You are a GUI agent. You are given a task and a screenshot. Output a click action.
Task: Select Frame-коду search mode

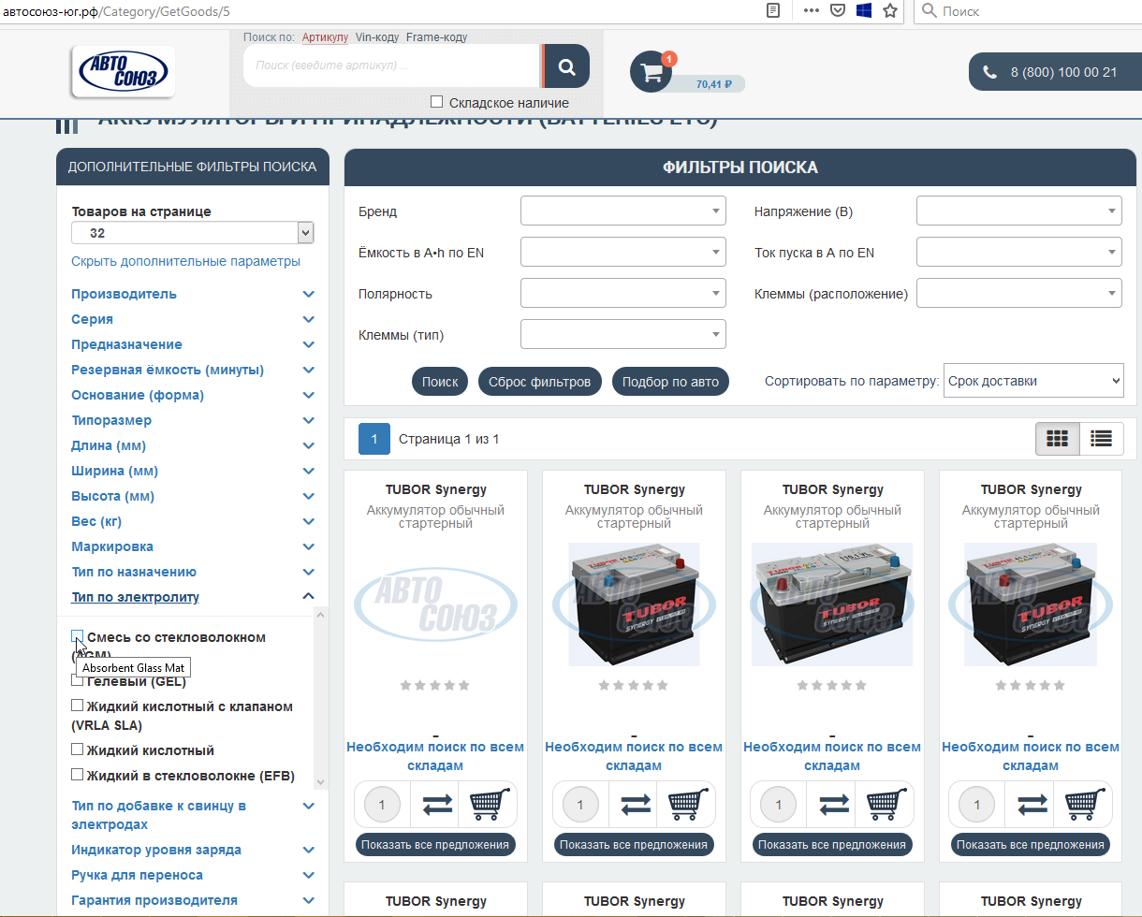(x=436, y=37)
